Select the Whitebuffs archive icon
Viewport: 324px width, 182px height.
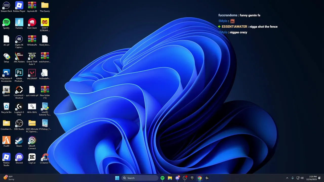tap(32, 41)
